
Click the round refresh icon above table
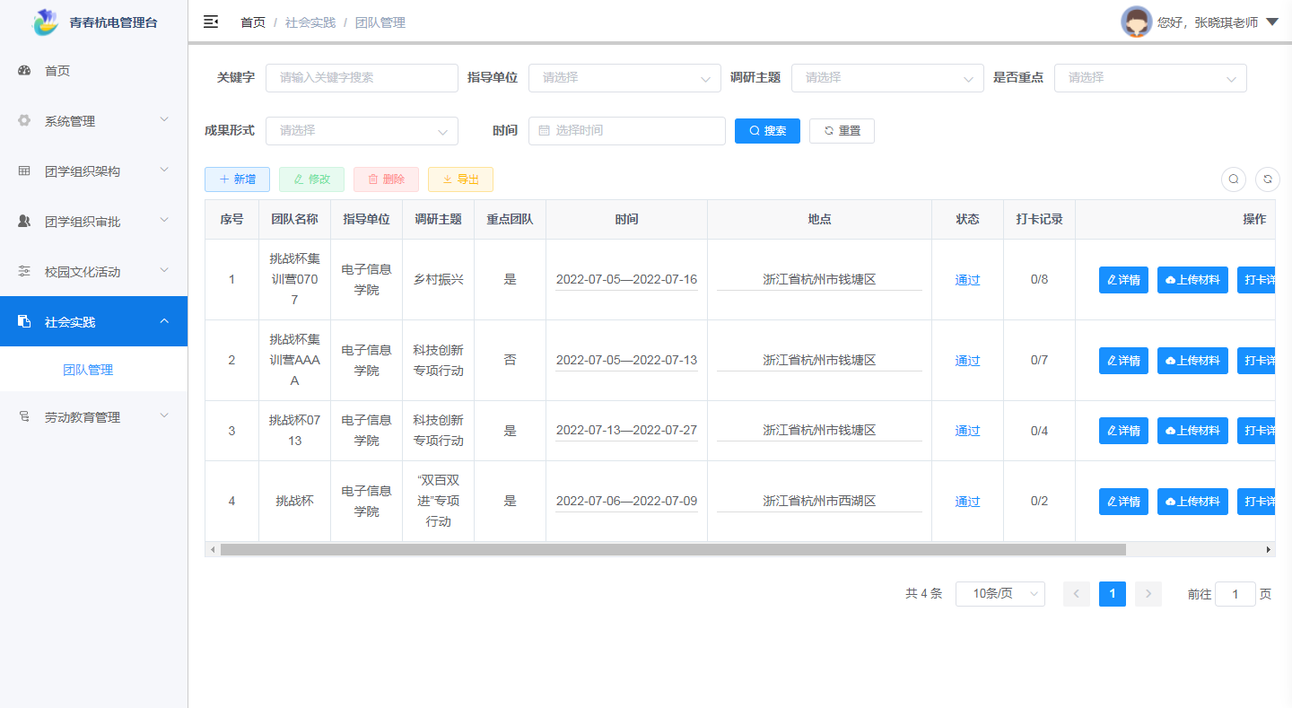(x=1268, y=179)
